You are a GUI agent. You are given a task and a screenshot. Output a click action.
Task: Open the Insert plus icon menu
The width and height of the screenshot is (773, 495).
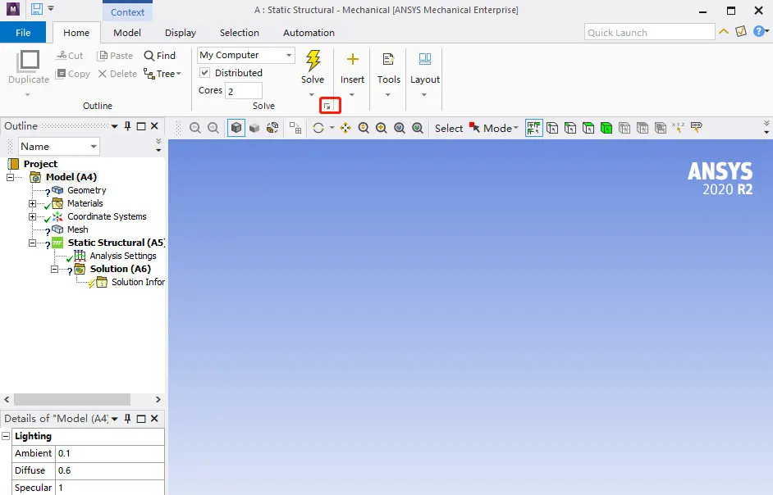pos(352,60)
